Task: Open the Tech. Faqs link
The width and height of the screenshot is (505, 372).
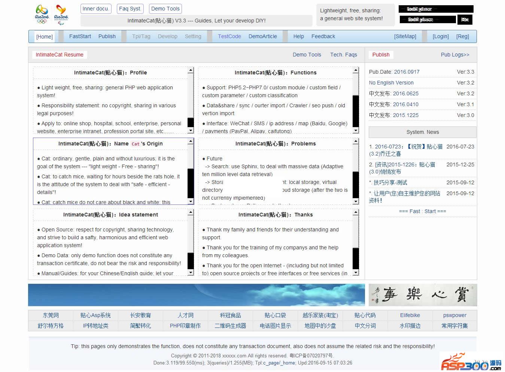Action: coord(344,55)
